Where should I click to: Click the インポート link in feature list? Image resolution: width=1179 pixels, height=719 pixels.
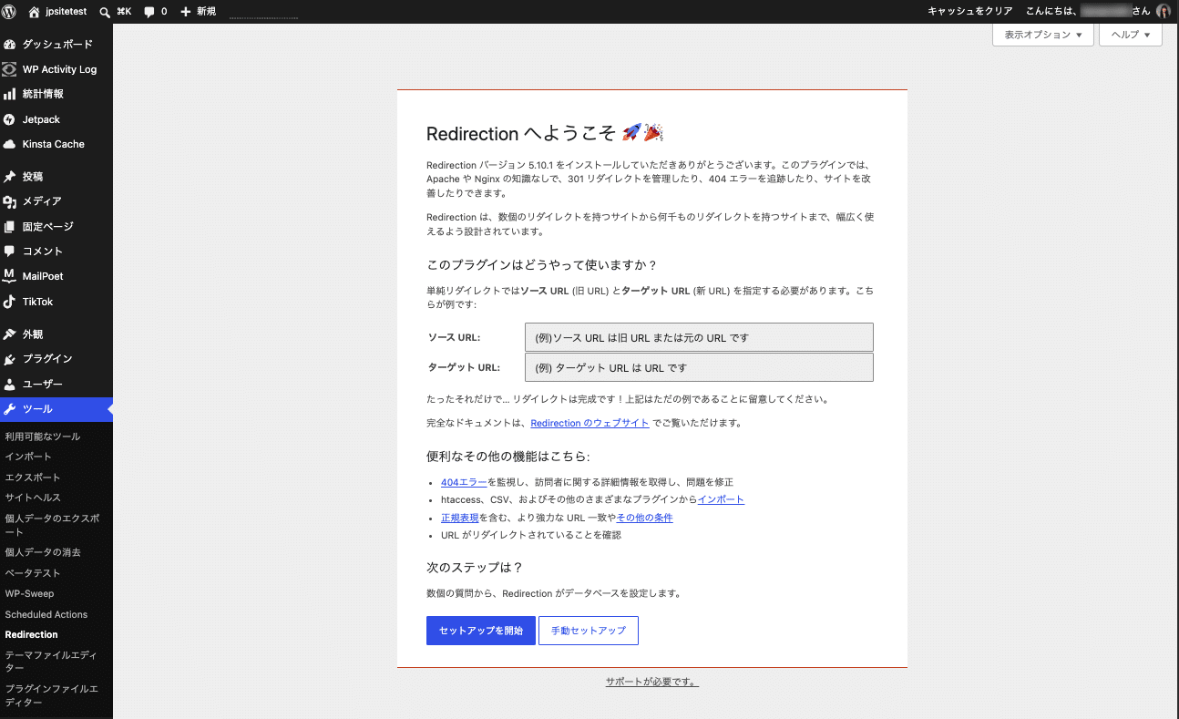tap(721, 499)
